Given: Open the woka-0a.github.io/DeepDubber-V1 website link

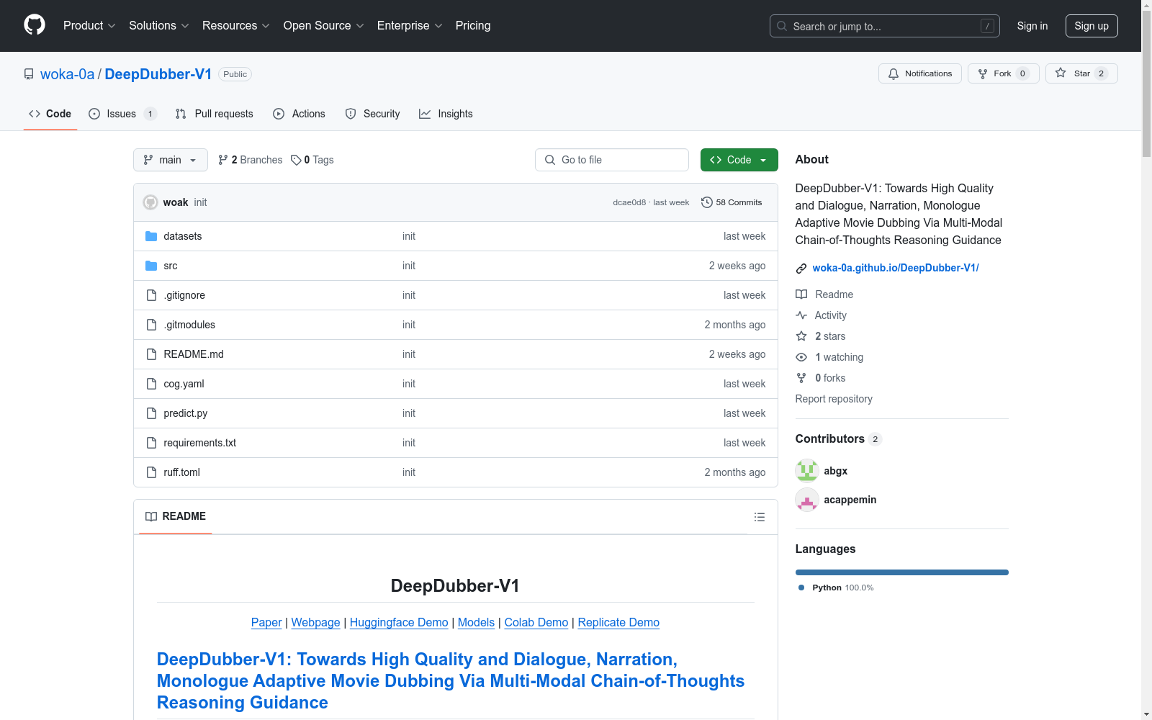Looking at the screenshot, I should tap(896, 268).
